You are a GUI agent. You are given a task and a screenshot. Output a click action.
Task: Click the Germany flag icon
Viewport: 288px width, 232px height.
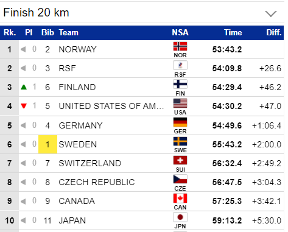180,122
